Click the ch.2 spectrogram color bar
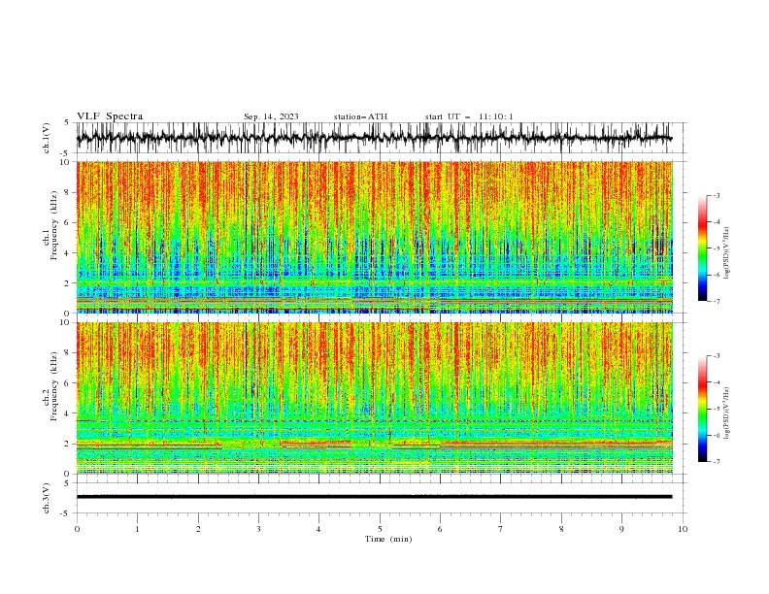This screenshot has width=769, height=594. (703, 409)
